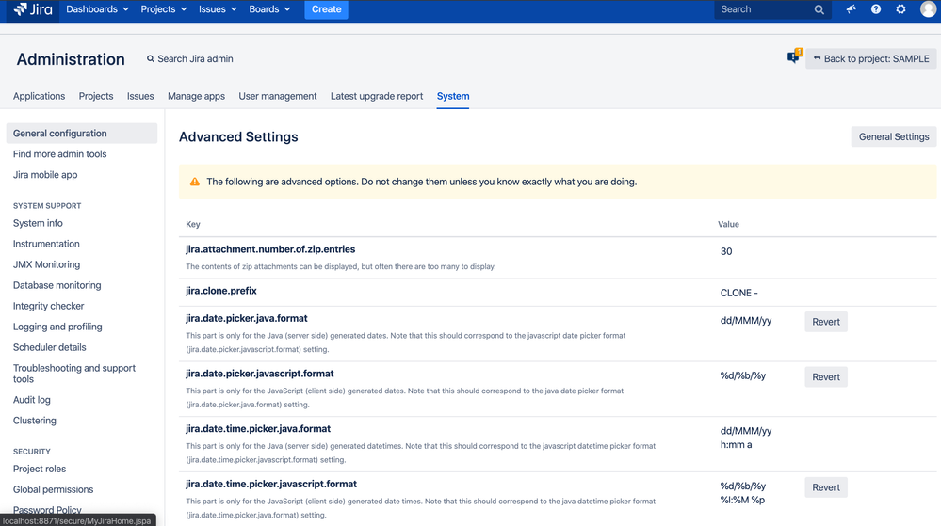Viewport: 941px width, 526px height.
Task: Open Find more admin tools
Action: point(60,154)
